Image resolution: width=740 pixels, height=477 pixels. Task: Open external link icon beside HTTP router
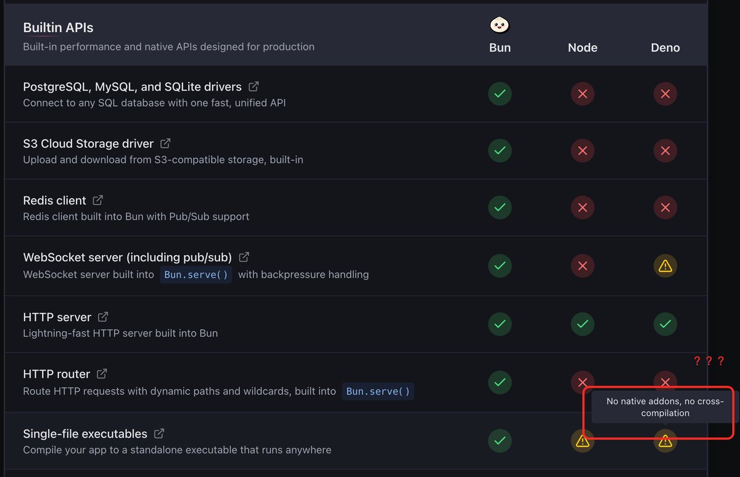(x=102, y=373)
